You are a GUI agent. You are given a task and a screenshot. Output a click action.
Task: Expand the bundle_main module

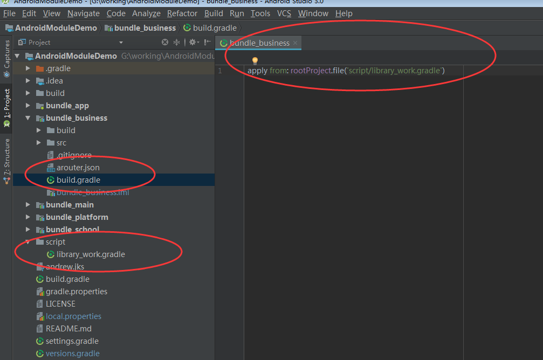28,205
